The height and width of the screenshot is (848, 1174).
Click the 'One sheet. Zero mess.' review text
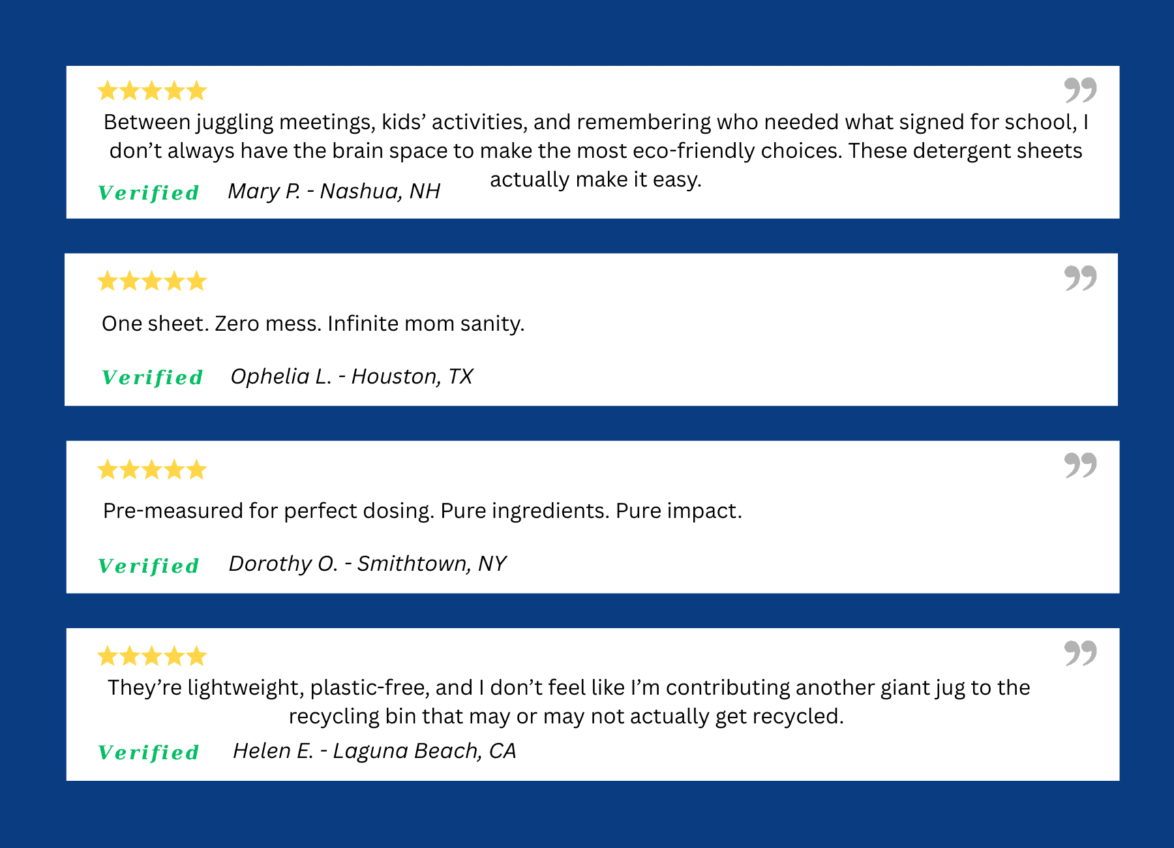click(313, 324)
